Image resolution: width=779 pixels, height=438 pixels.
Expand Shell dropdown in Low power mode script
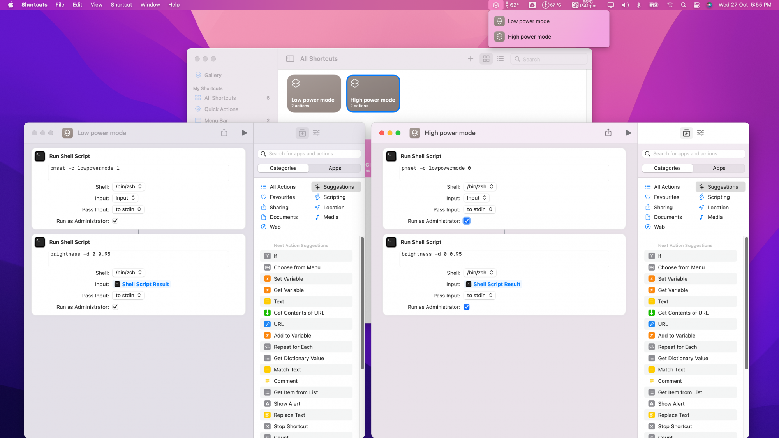[128, 186]
